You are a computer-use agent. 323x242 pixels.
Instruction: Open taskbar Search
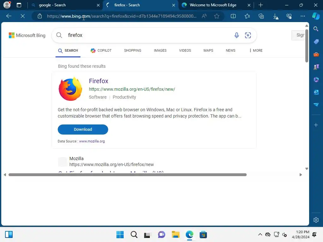(134, 234)
